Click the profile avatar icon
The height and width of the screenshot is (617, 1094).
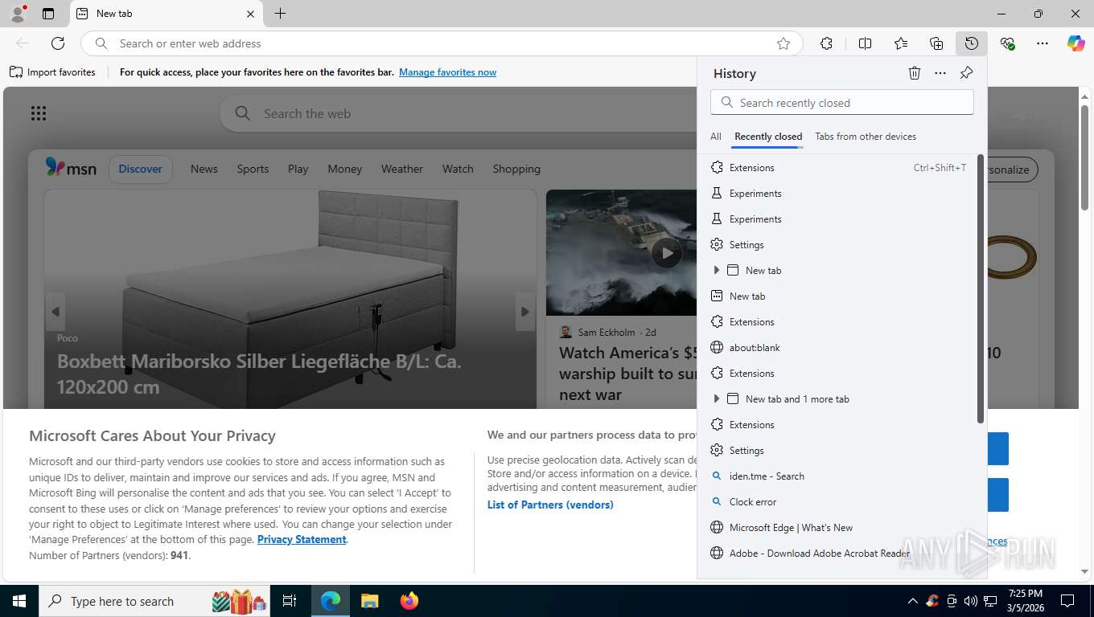[x=17, y=14]
